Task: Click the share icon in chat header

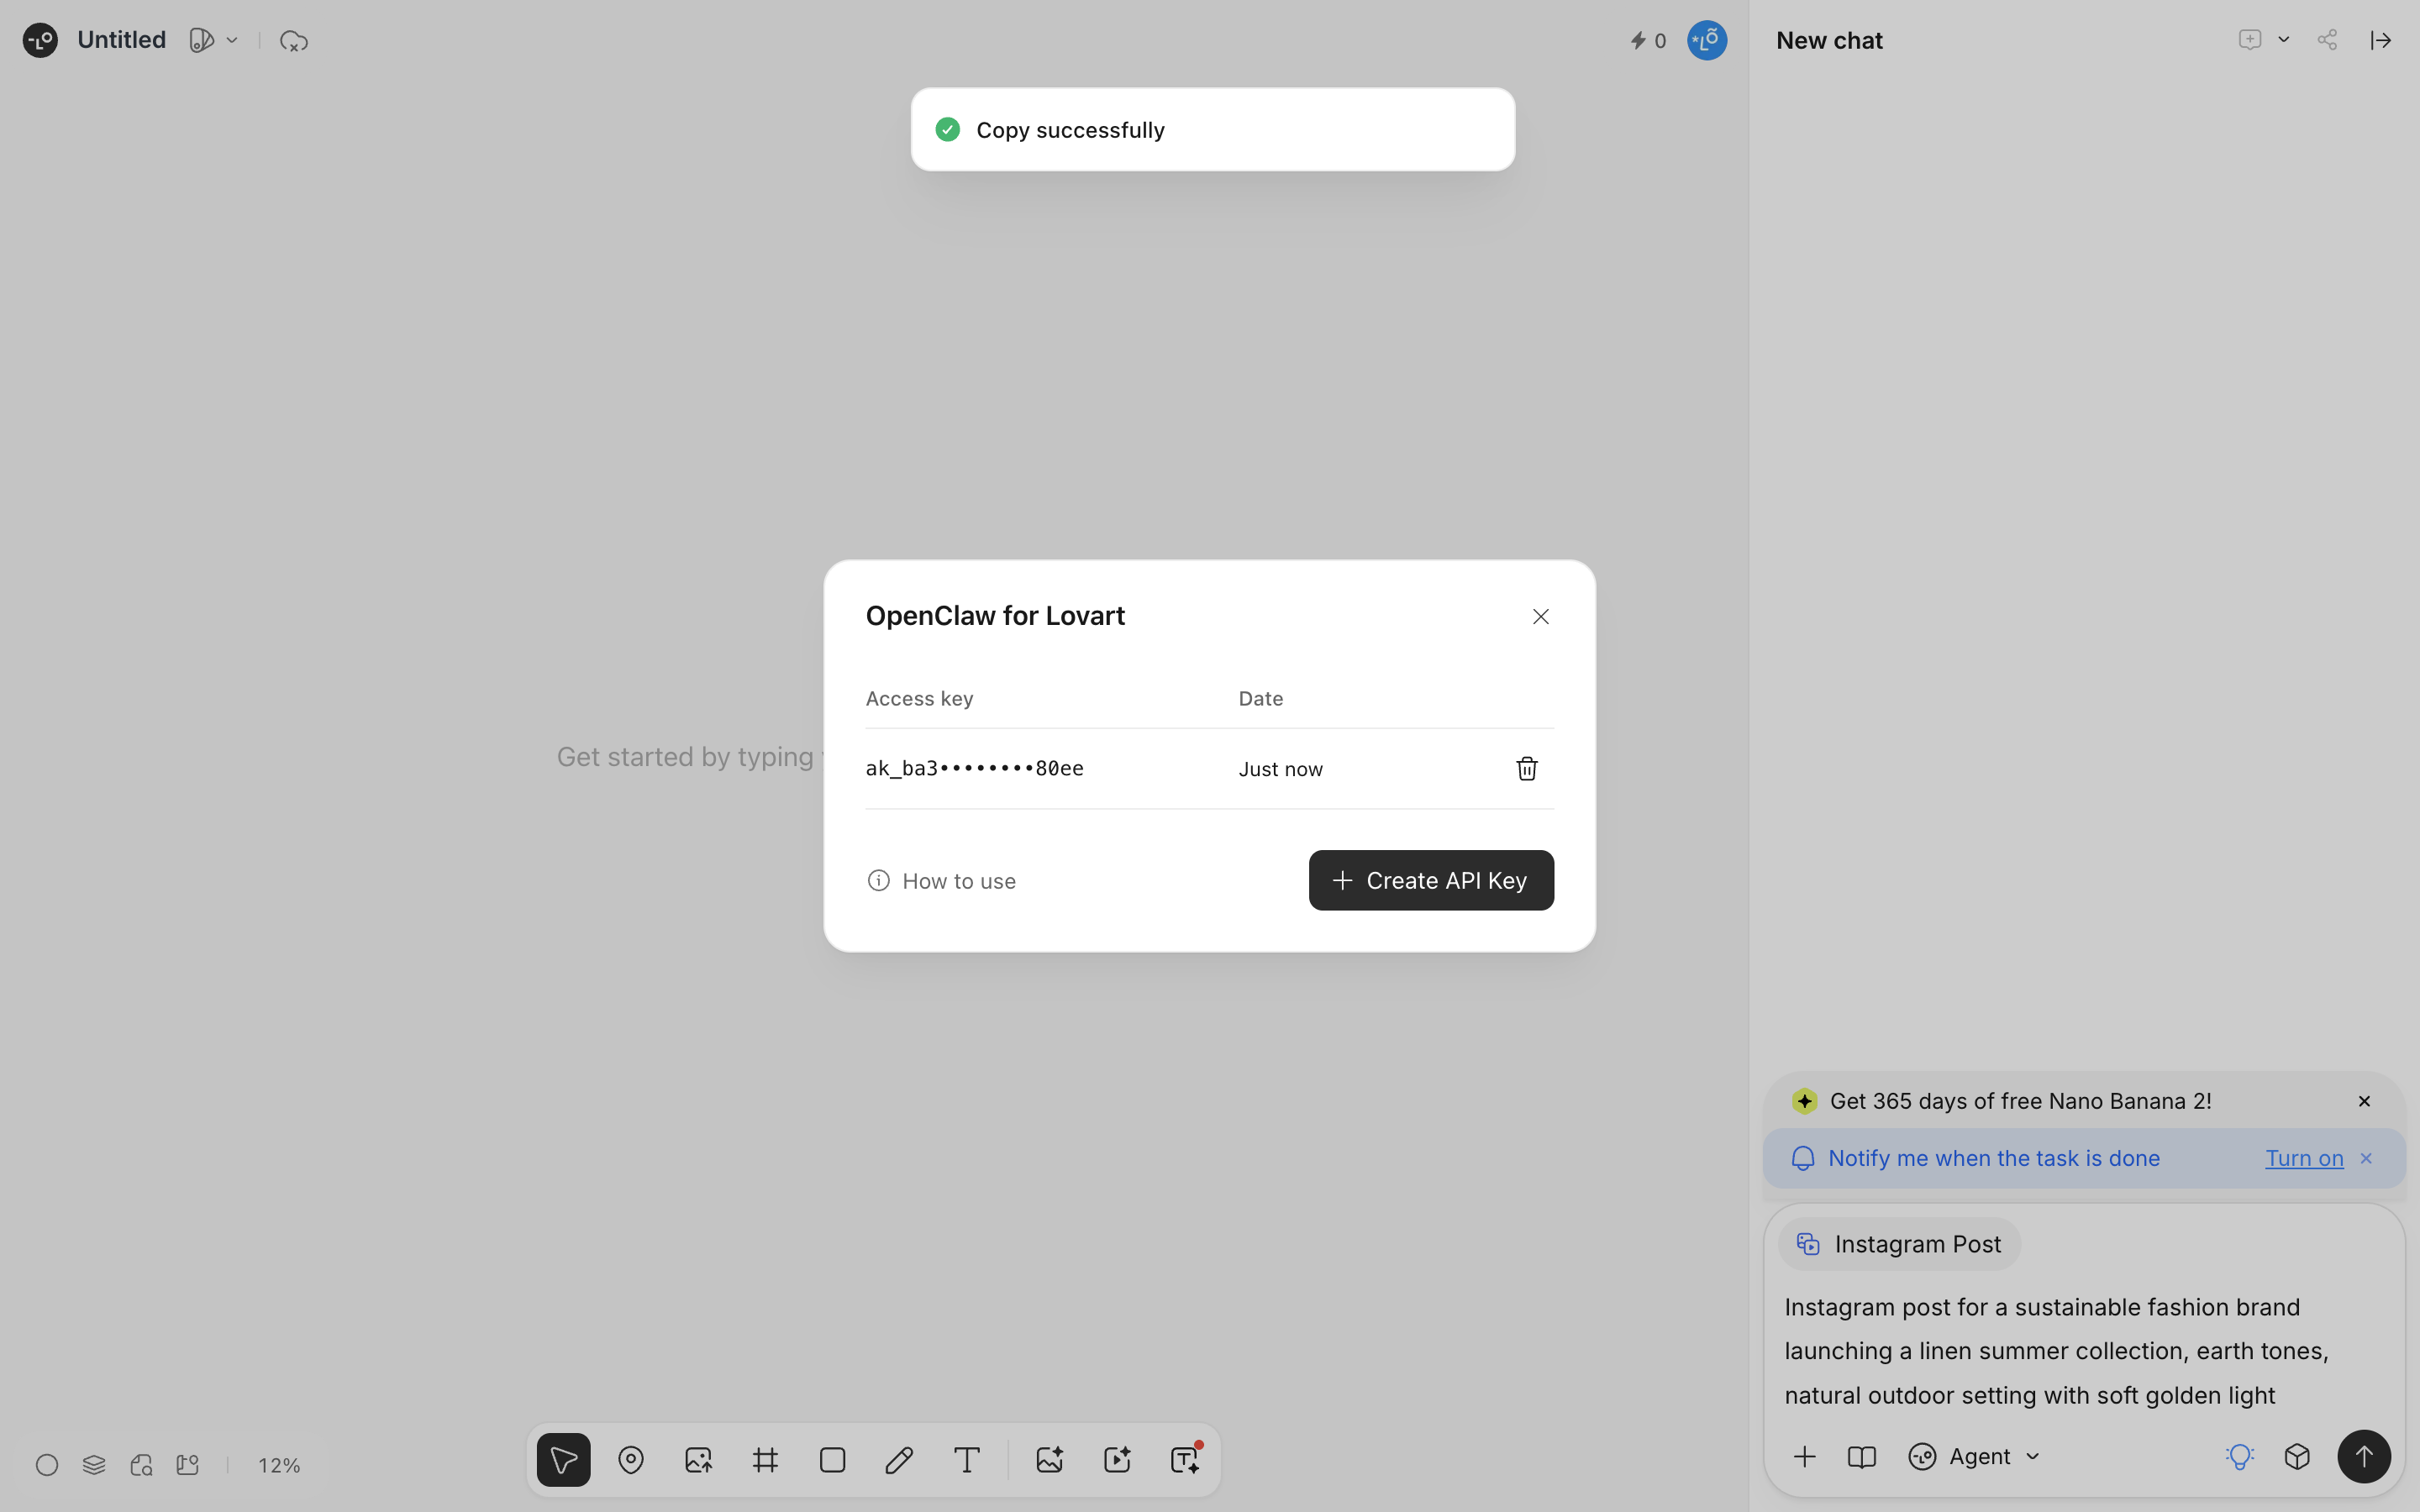Action: click(x=2327, y=40)
